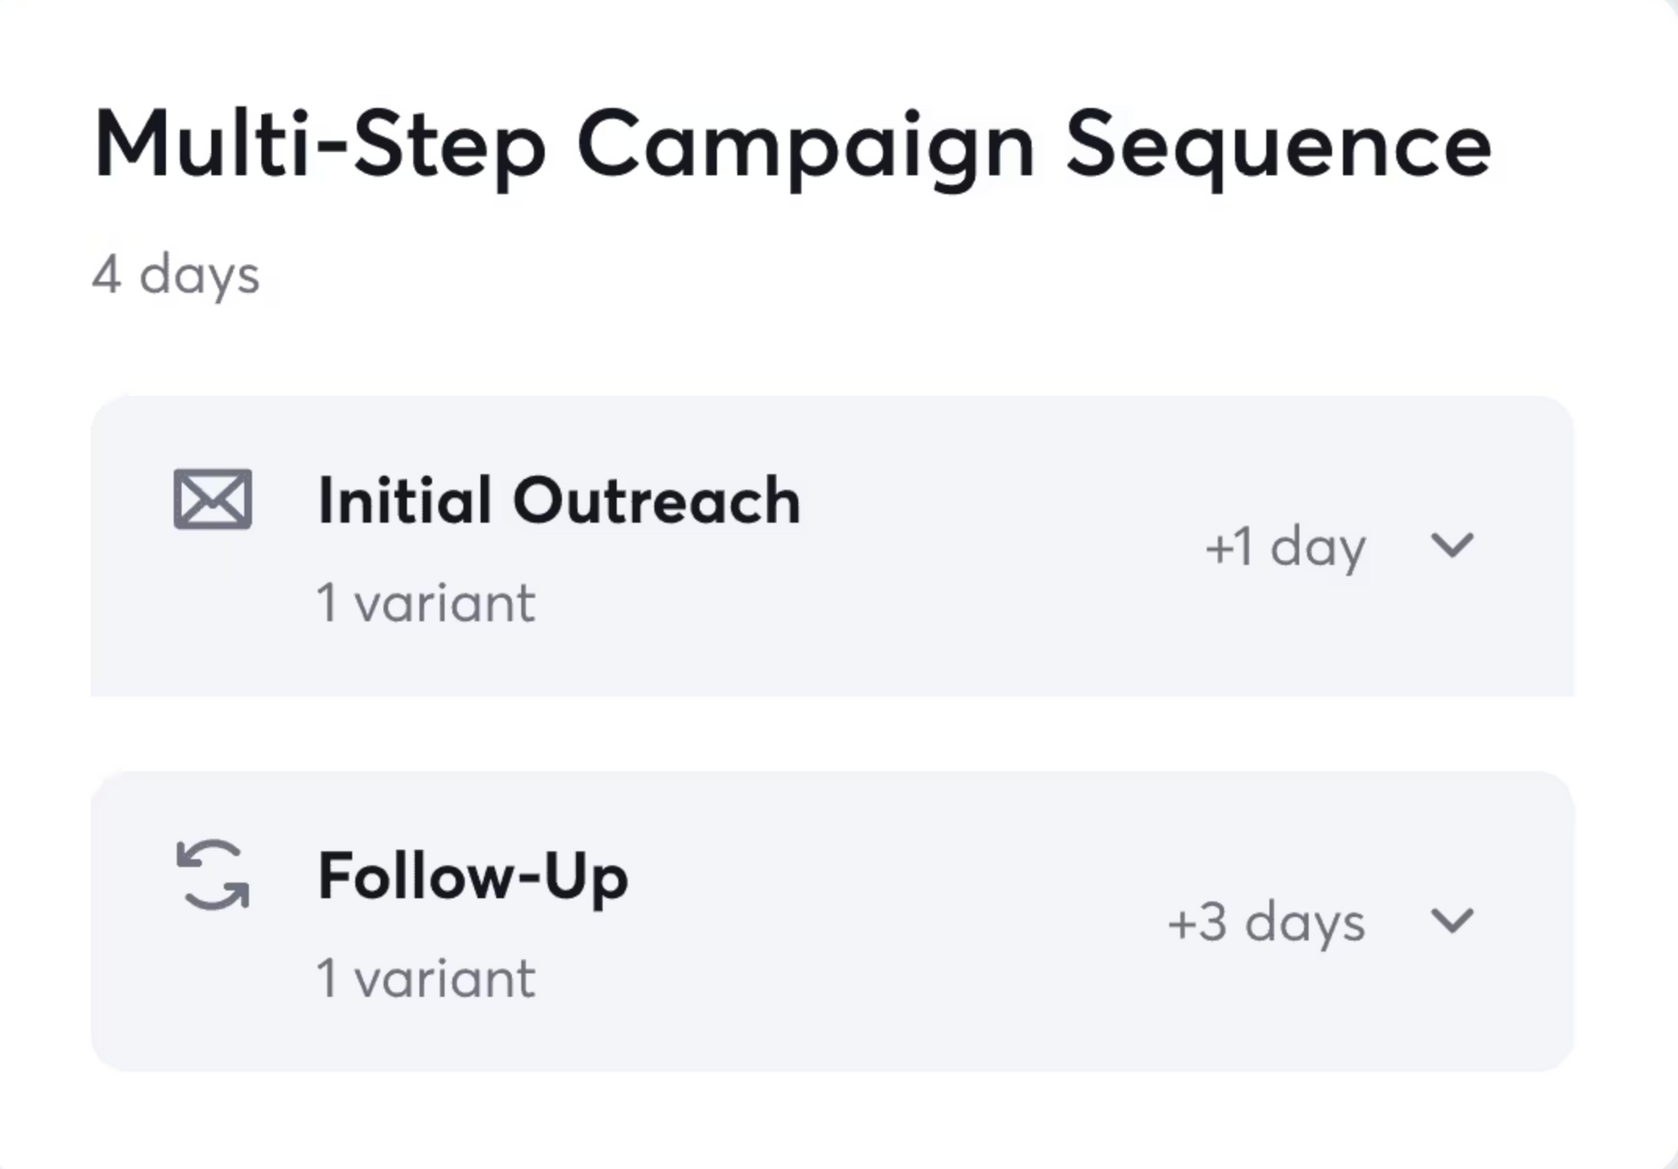The image size is (1678, 1169).
Task: Open the Initial Outreach step card
Action: pyautogui.click(x=832, y=546)
